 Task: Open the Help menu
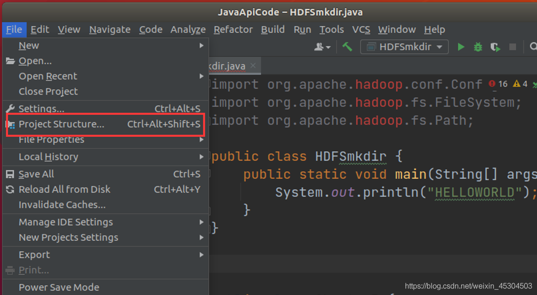(x=434, y=30)
